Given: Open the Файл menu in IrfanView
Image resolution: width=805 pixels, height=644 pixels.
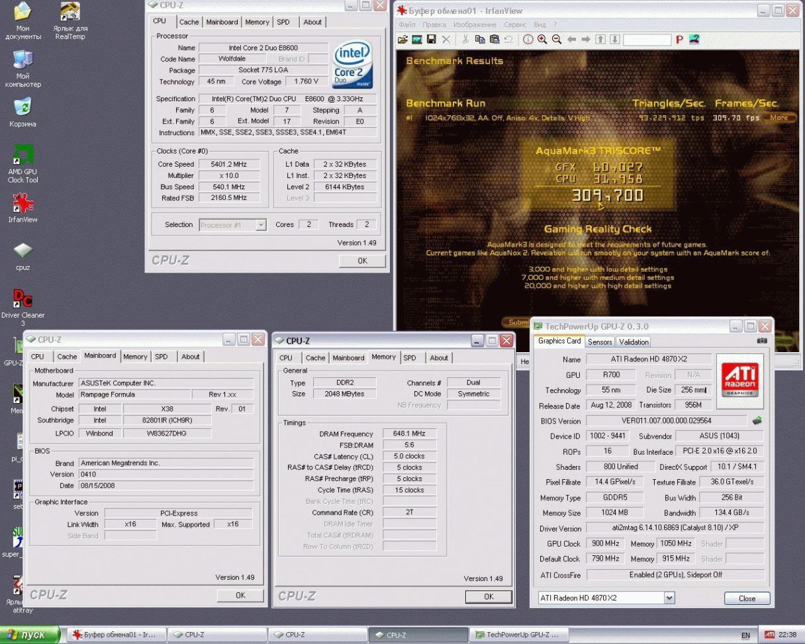Looking at the screenshot, I should pos(406,24).
